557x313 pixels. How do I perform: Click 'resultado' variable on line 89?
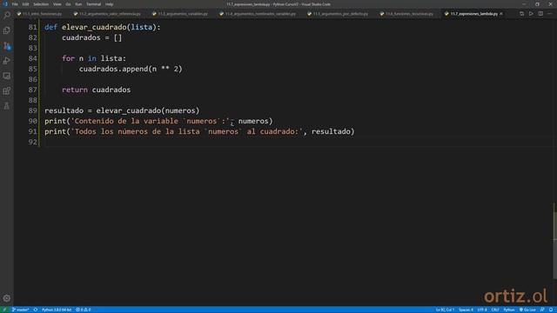64,110
